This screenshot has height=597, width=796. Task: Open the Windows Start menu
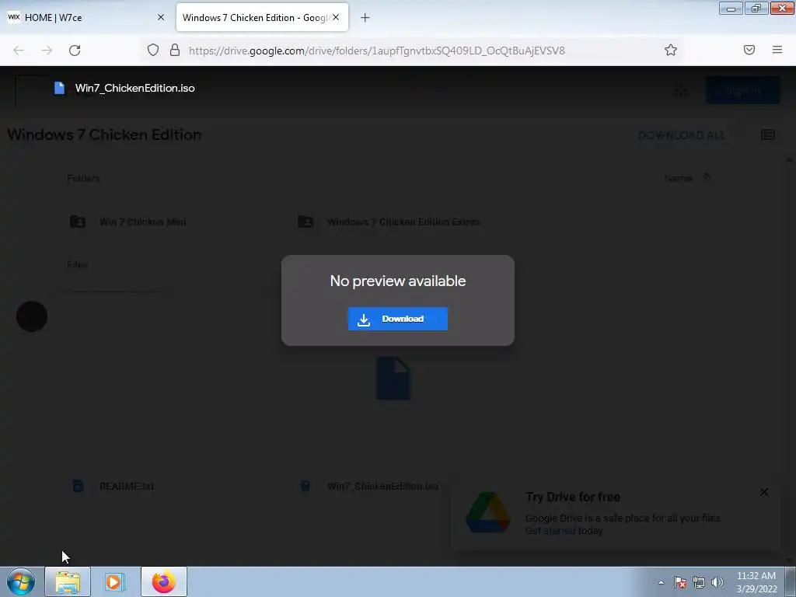[21, 581]
